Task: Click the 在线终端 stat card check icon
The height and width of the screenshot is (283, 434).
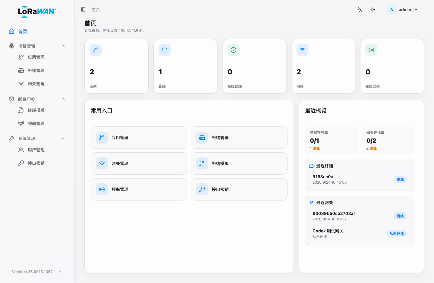Action: [x=234, y=50]
